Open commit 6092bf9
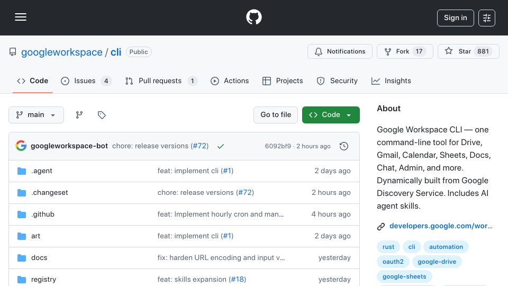Viewport: 508px width, 286px height. [278, 146]
